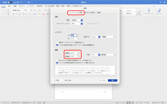Click the コメント button
Viewport: 167px width, 104px height.
coord(161,6)
